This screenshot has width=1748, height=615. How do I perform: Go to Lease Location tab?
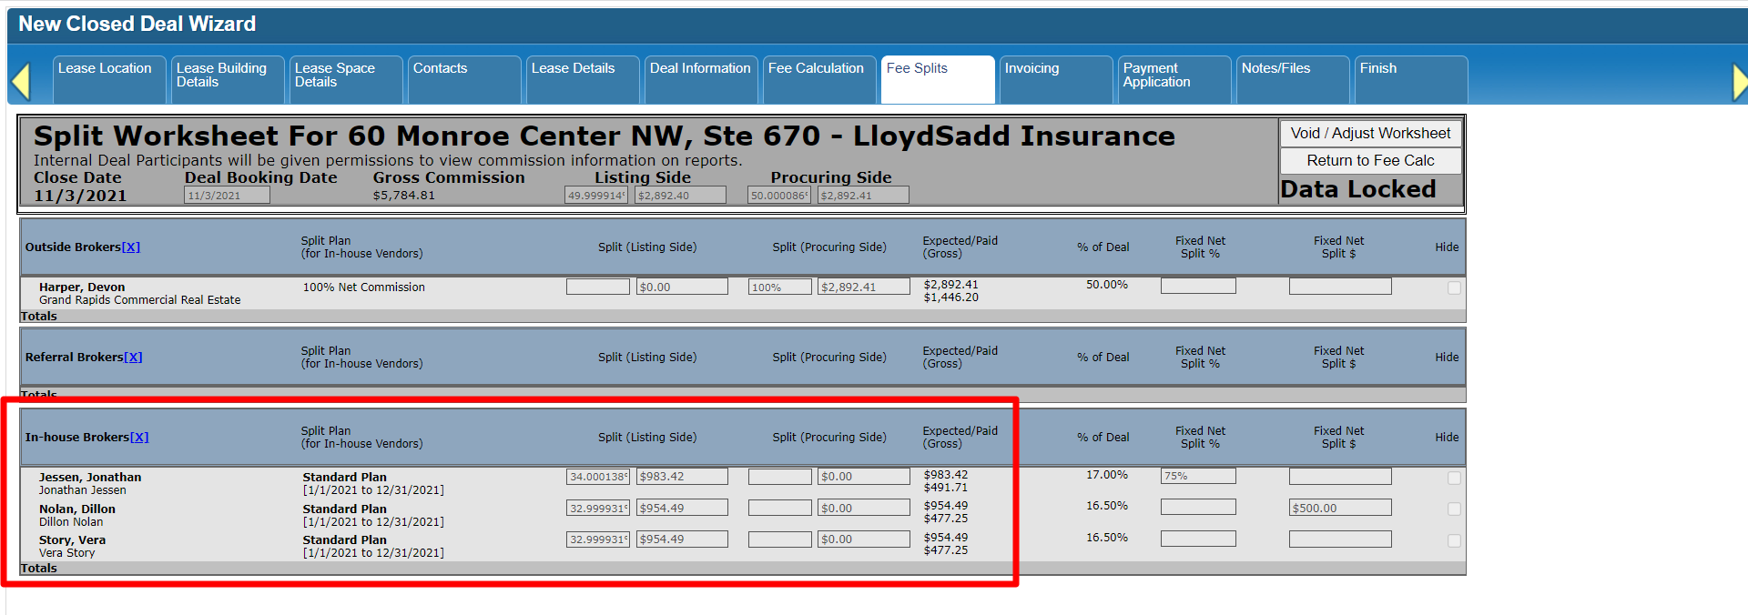[106, 69]
